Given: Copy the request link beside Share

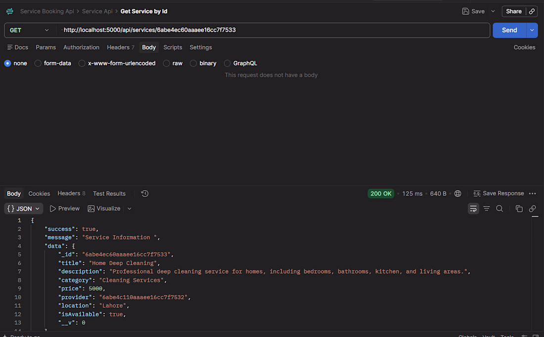Looking at the screenshot, I should pos(532,11).
